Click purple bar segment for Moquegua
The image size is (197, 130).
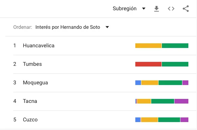185,83
